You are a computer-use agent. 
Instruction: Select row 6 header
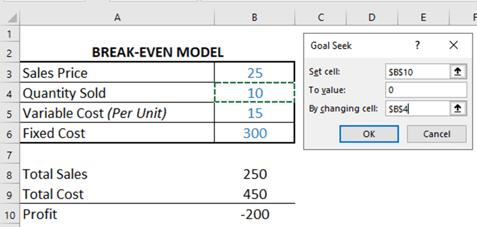(x=9, y=133)
